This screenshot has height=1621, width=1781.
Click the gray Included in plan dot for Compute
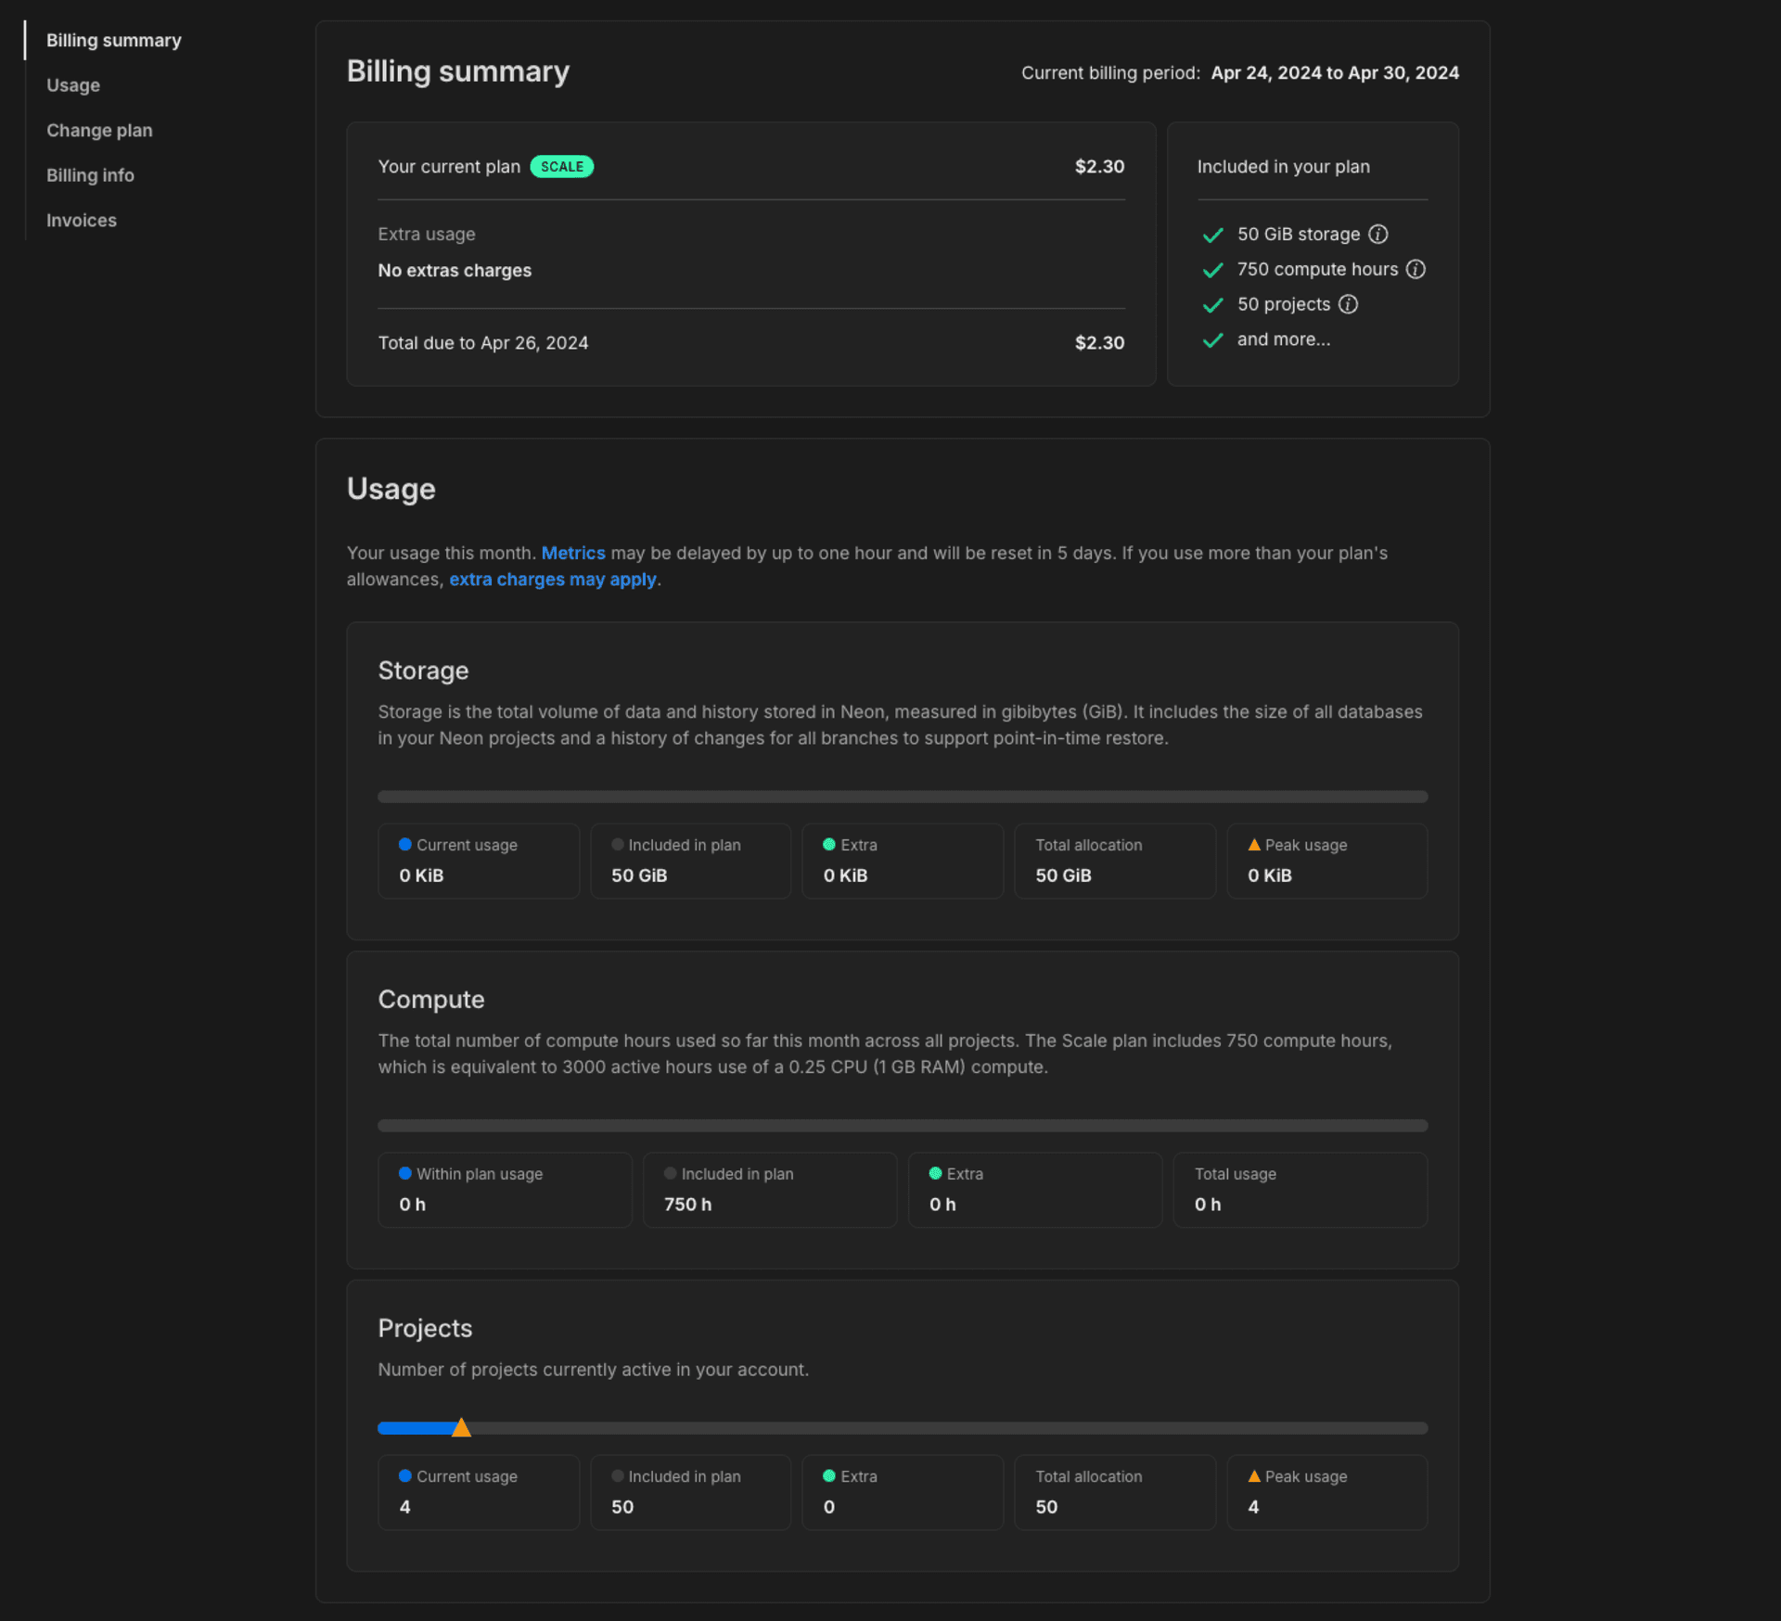[670, 1173]
